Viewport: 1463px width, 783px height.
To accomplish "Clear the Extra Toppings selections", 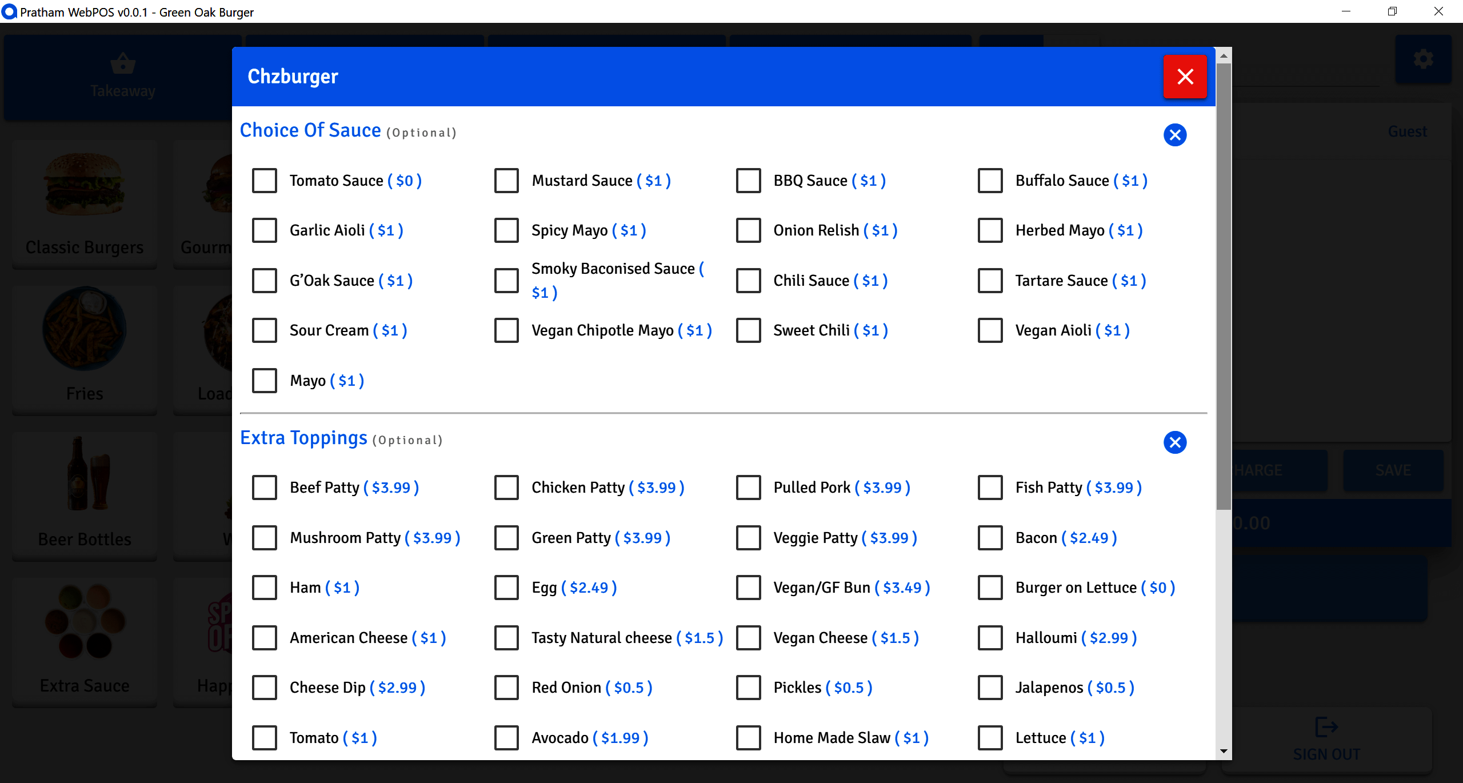I will (1175, 442).
